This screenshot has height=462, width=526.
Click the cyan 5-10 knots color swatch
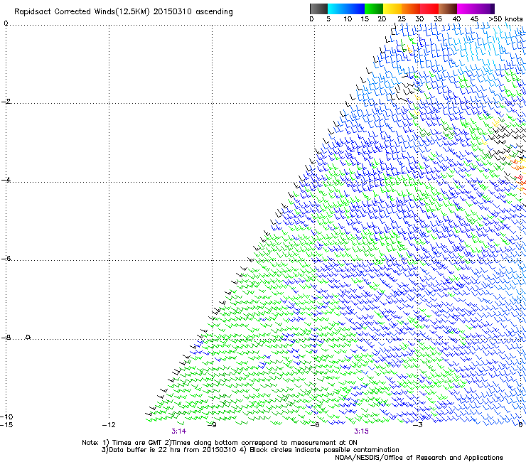337,9
